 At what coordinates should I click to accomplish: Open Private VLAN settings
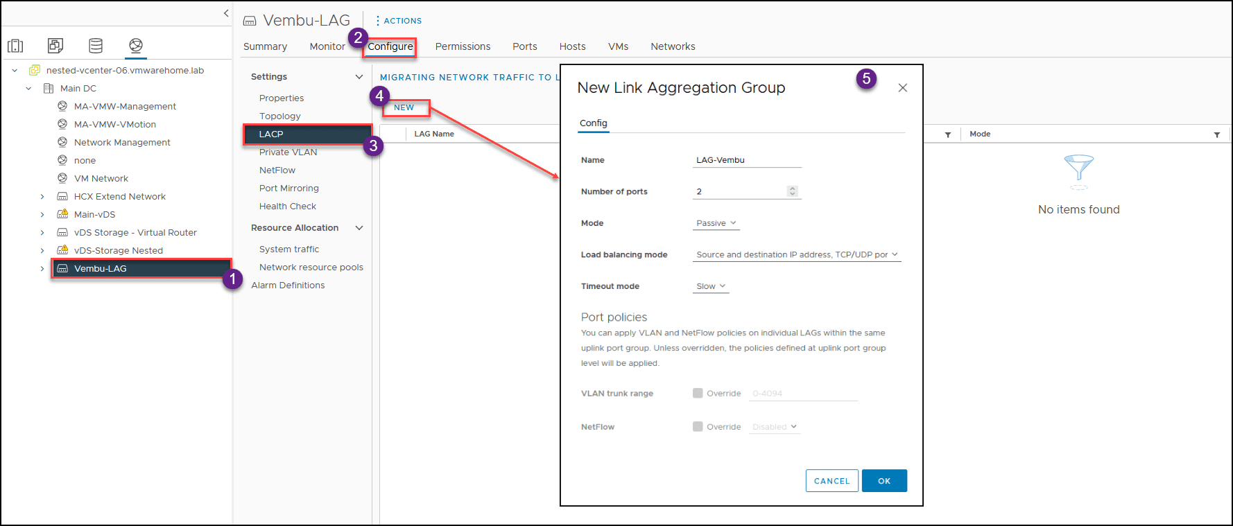tap(288, 152)
